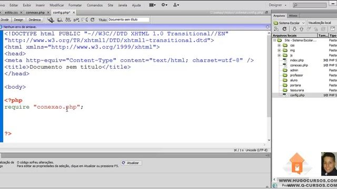This screenshot has height=189, width=337.
Task: Expand the js folder
Action: pos(279,55)
